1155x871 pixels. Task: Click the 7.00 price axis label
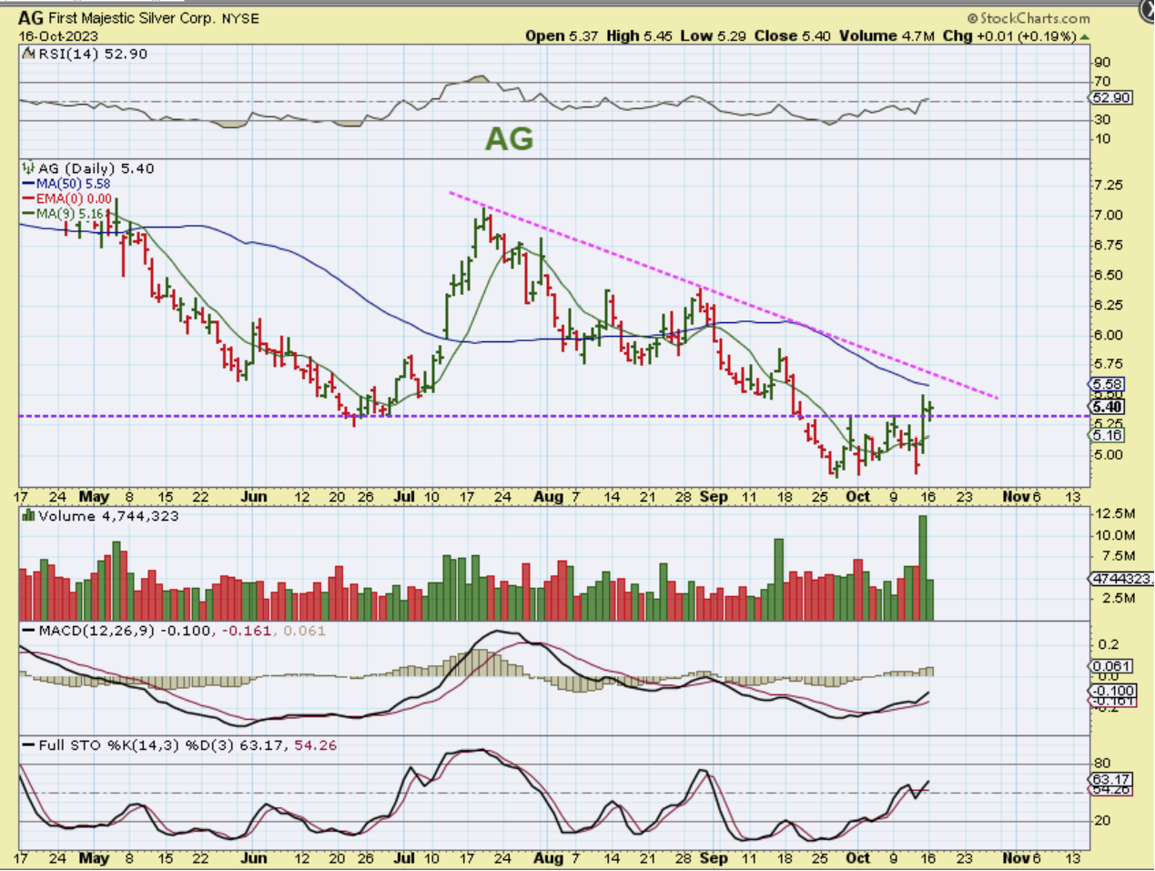point(1109,215)
